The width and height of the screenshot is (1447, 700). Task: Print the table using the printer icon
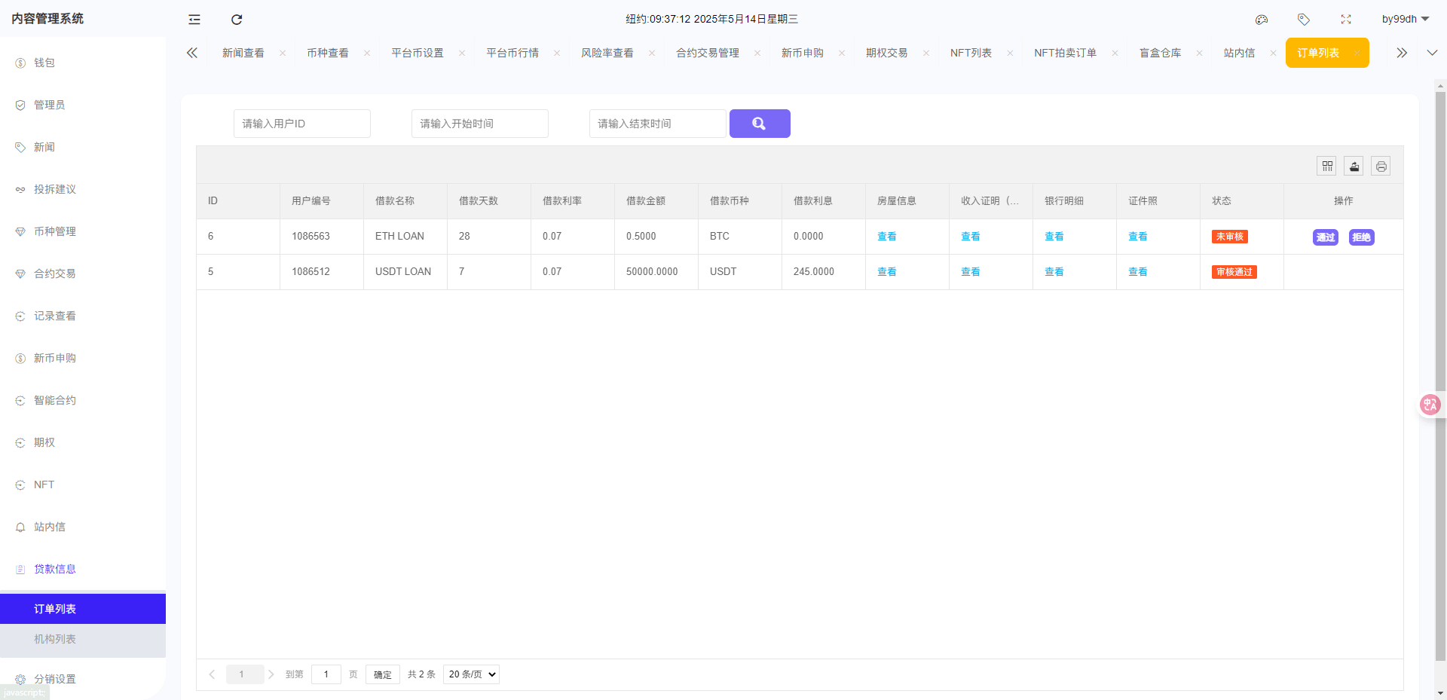point(1380,166)
